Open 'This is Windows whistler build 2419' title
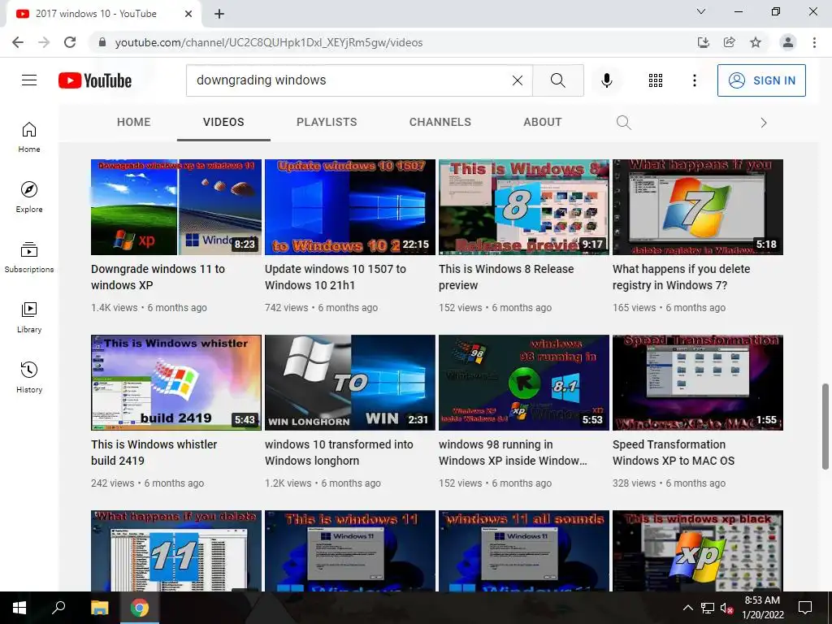 click(154, 453)
